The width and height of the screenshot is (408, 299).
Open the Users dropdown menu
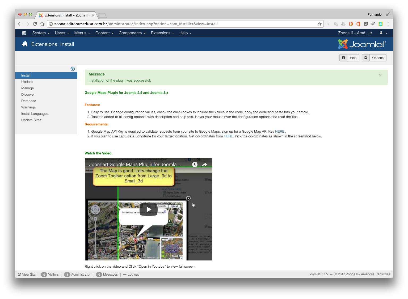pyautogui.click(x=62, y=33)
